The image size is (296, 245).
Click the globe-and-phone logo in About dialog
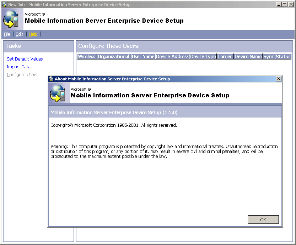(58, 93)
